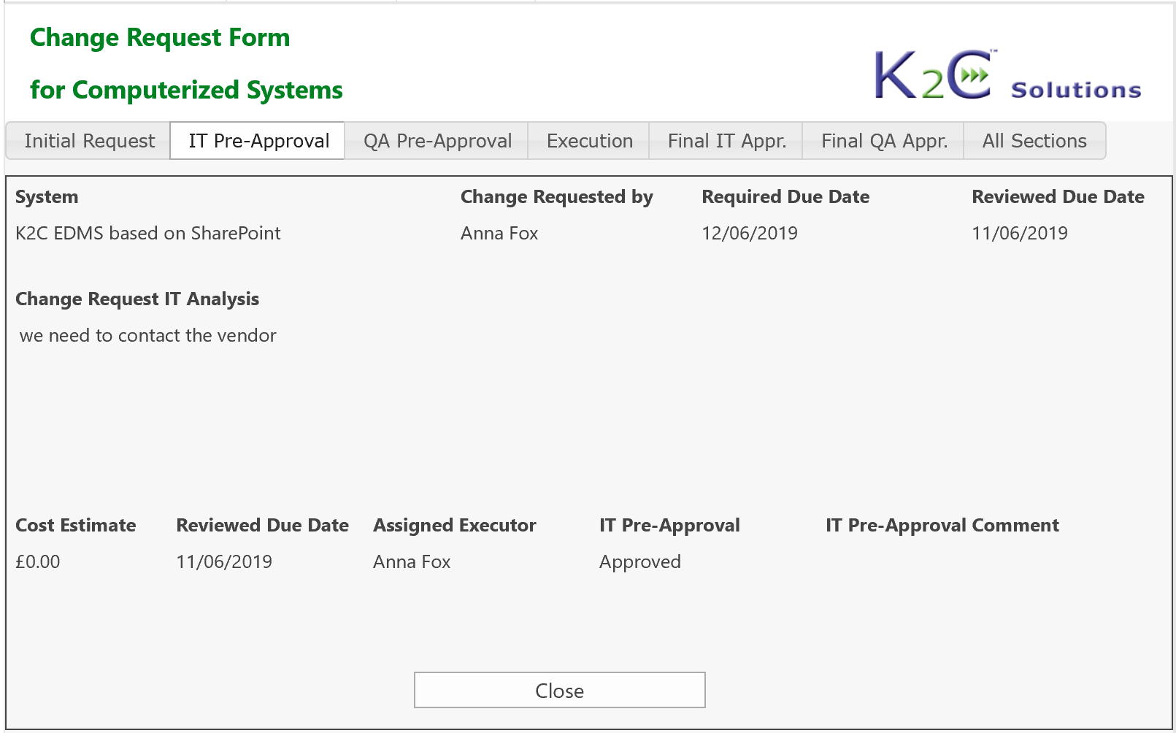This screenshot has height=733, width=1176.
Task: Open the Final IT Appr. tab
Action: (726, 141)
